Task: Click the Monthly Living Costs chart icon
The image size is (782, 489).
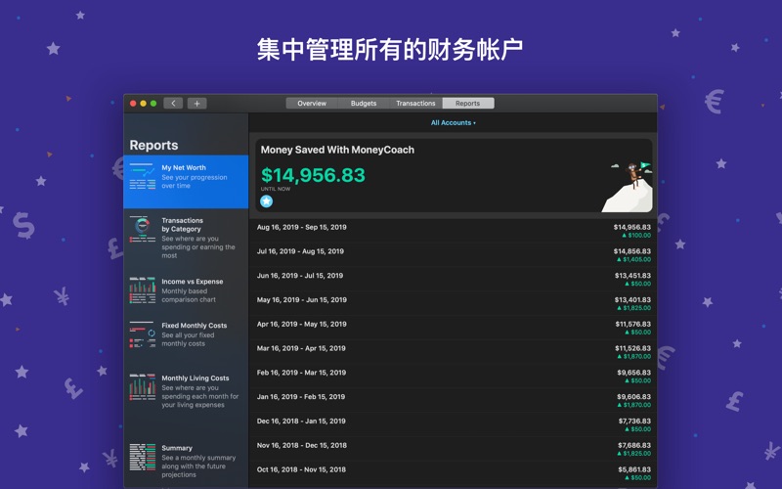Action: click(x=143, y=386)
